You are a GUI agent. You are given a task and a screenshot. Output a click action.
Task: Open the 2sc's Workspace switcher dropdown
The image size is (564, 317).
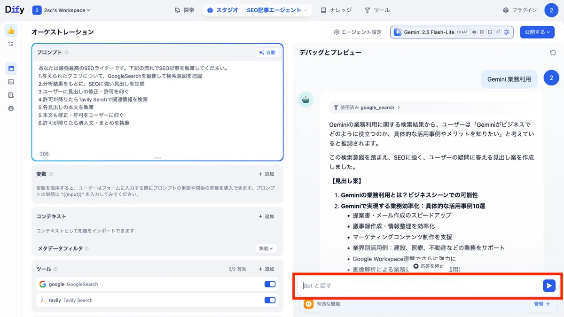62,10
